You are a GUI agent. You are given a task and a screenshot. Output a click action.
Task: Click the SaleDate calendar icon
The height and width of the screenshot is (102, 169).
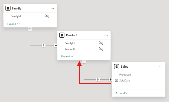tap(116, 80)
